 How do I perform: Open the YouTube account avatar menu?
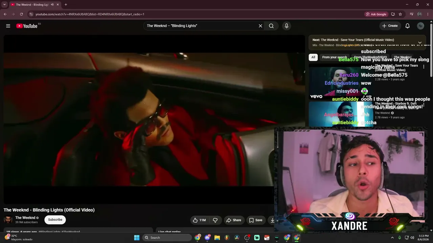[420, 26]
